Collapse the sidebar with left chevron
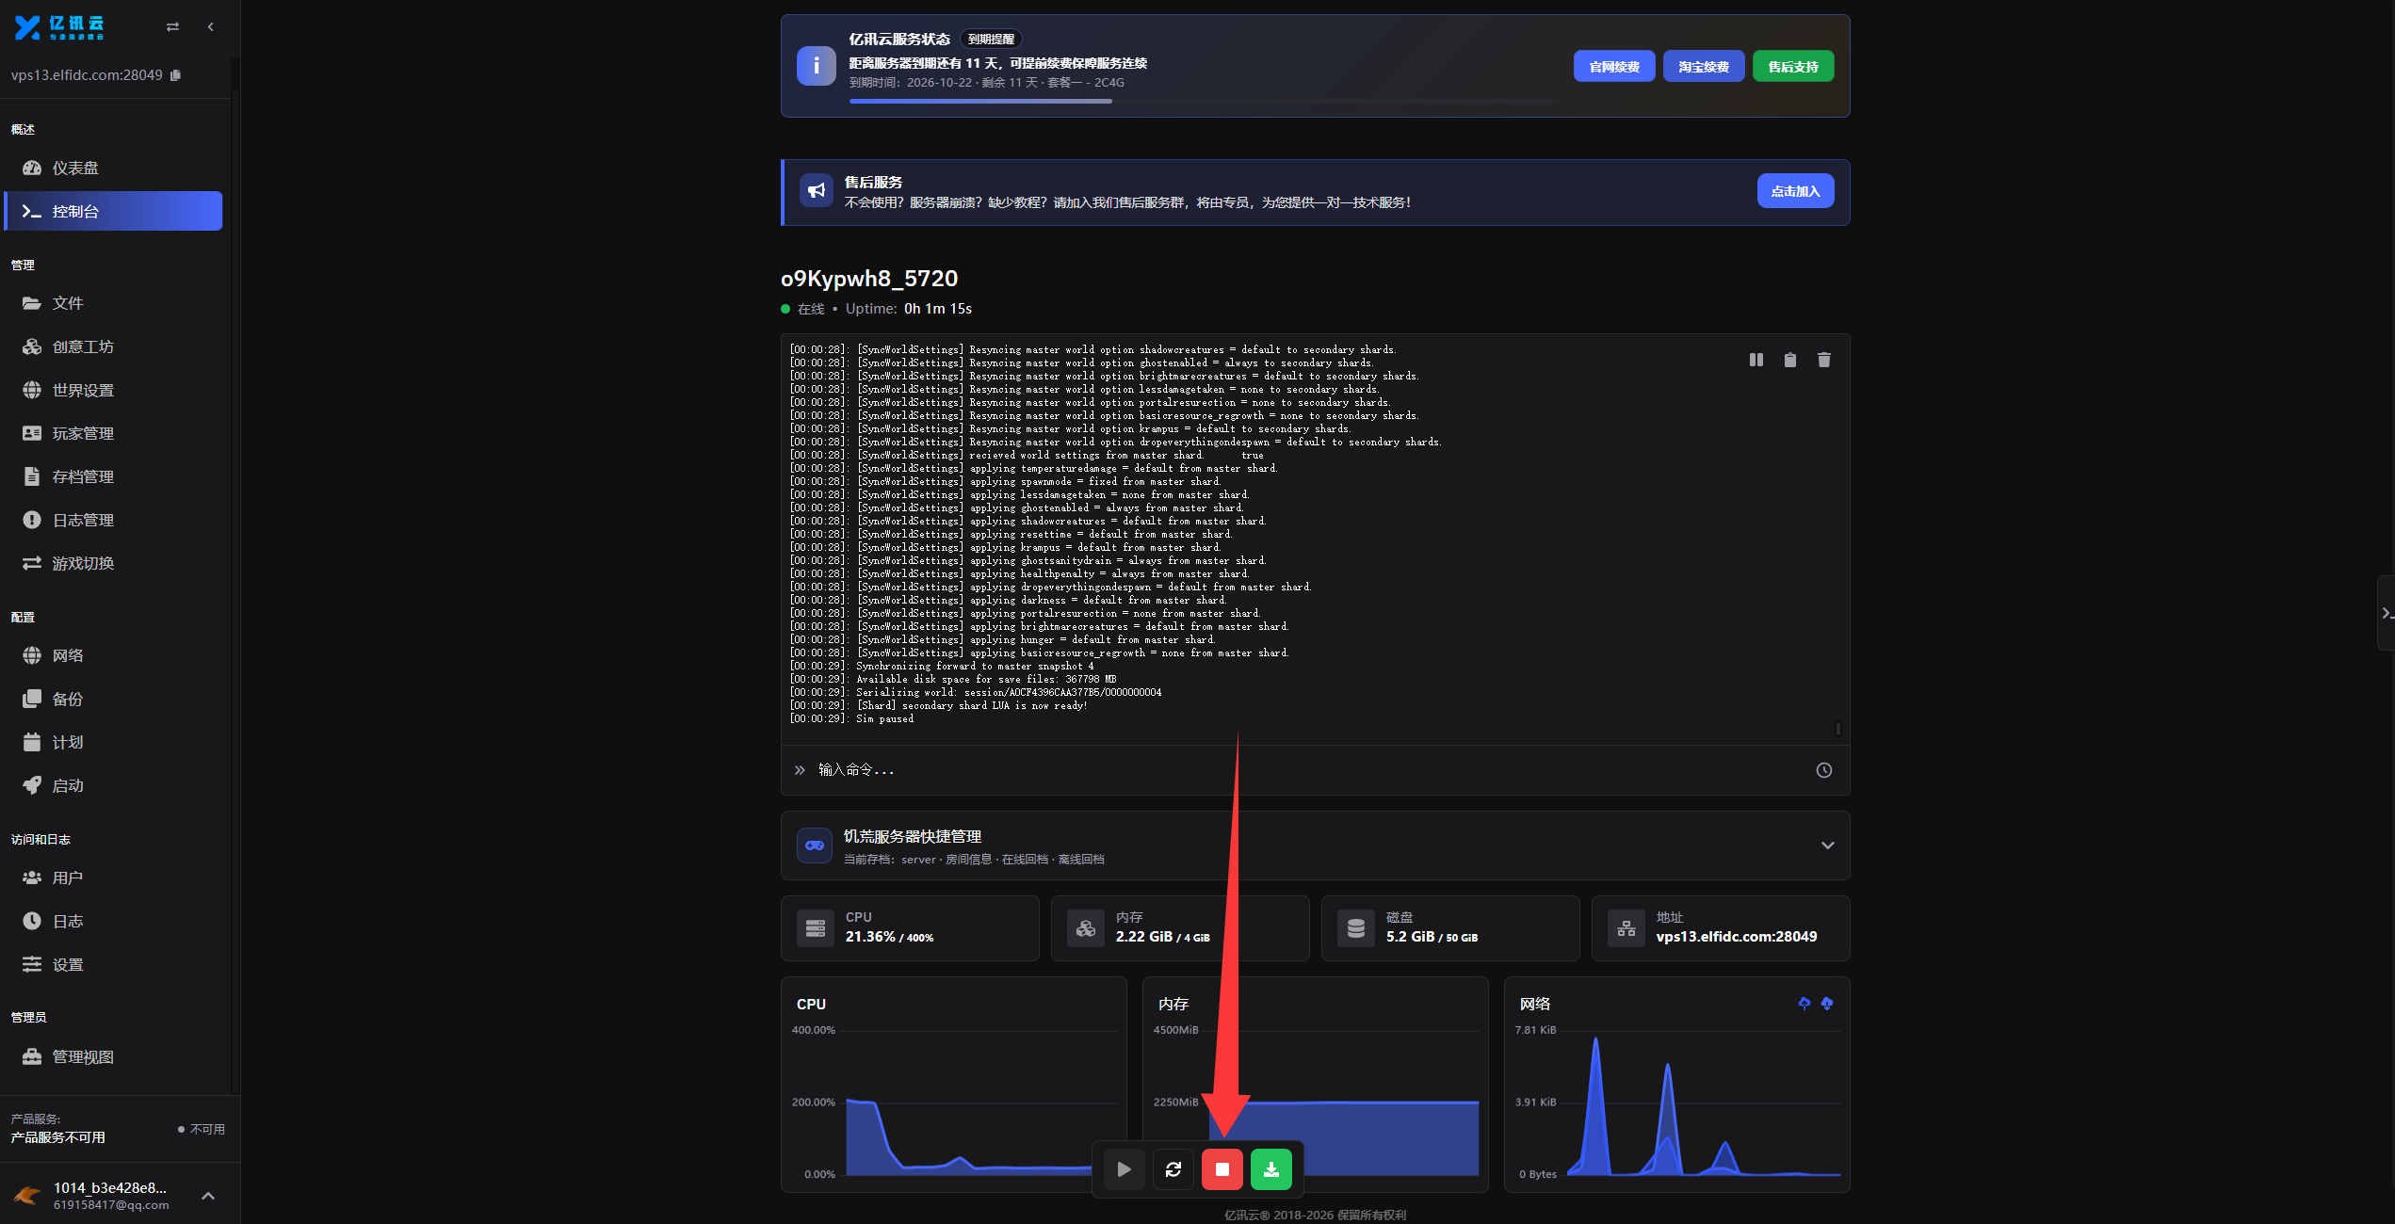The height and width of the screenshot is (1224, 2395). [x=210, y=27]
